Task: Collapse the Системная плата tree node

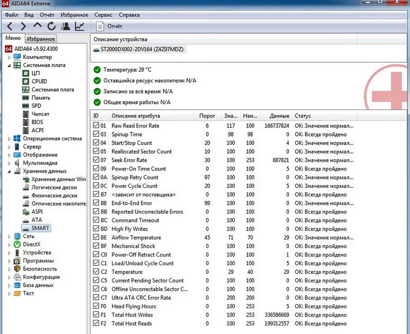Action: tap(9, 65)
